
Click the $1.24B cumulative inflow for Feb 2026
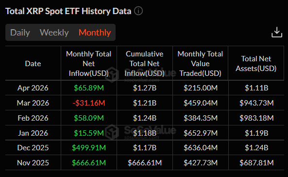point(145,118)
